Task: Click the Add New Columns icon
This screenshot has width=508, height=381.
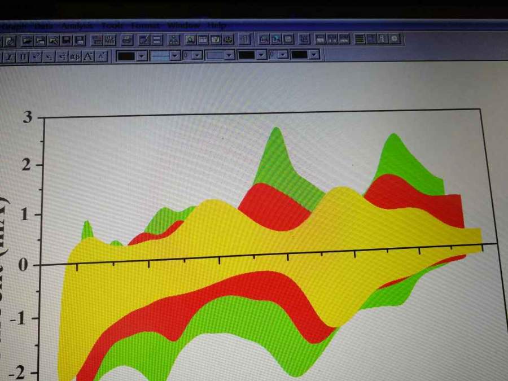Action: (x=244, y=40)
